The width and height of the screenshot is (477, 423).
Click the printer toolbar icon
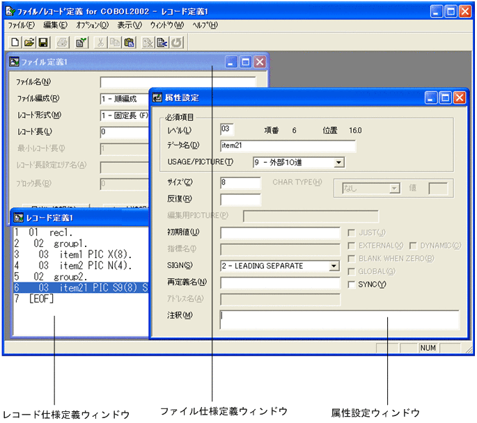[63, 42]
